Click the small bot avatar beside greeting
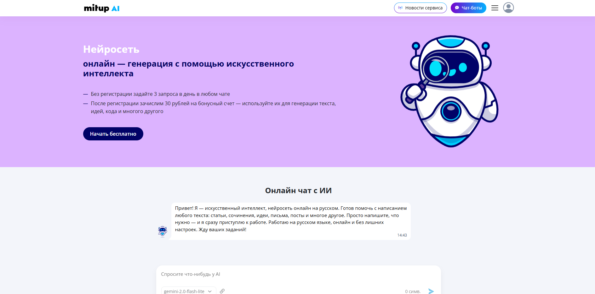The height and width of the screenshot is (294, 595). (163, 231)
